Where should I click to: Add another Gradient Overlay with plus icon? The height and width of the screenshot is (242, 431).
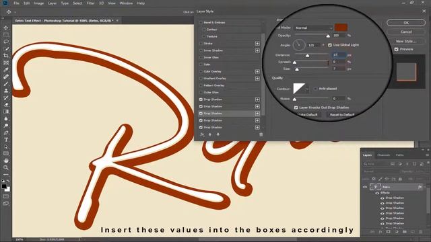coord(257,79)
